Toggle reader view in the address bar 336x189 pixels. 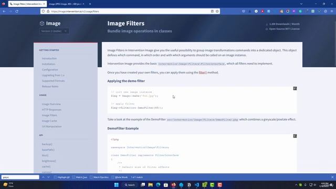[x=212, y=11]
